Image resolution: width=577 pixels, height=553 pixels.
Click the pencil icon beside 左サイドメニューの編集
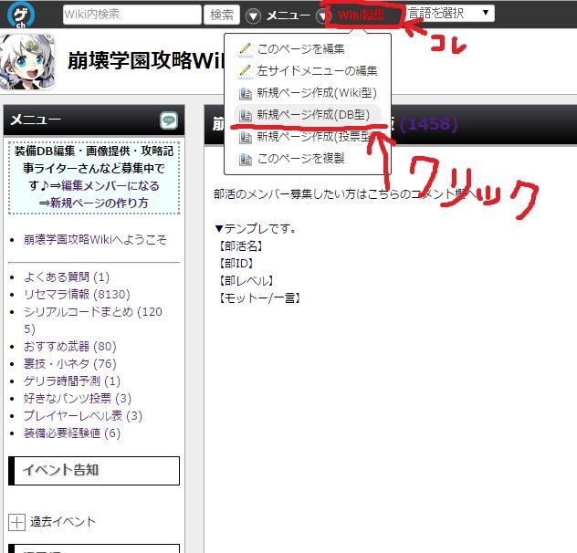(x=244, y=71)
